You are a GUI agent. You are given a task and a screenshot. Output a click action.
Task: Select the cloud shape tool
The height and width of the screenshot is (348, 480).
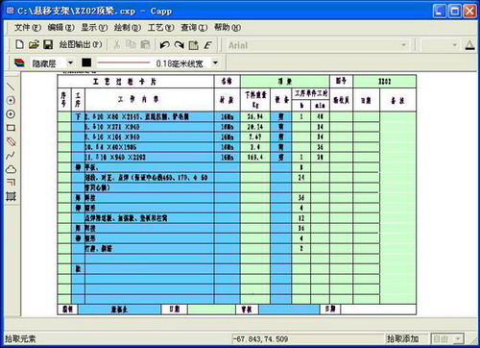11,169
